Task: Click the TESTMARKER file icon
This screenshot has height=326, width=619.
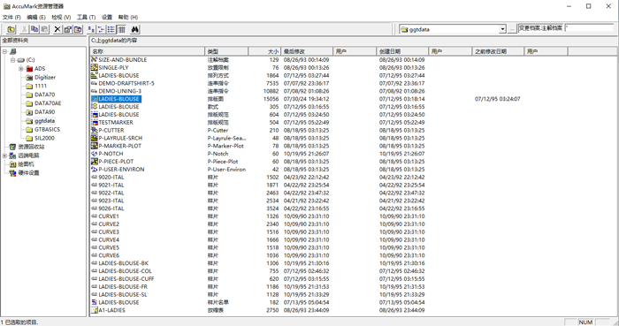Action: pyautogui.click(x=95, y=122)
